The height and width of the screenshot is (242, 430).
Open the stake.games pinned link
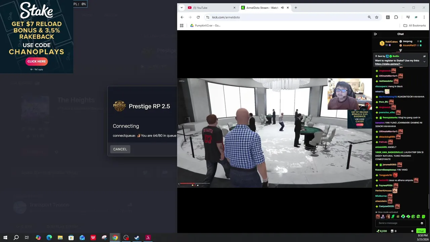[x=388, y=64]
